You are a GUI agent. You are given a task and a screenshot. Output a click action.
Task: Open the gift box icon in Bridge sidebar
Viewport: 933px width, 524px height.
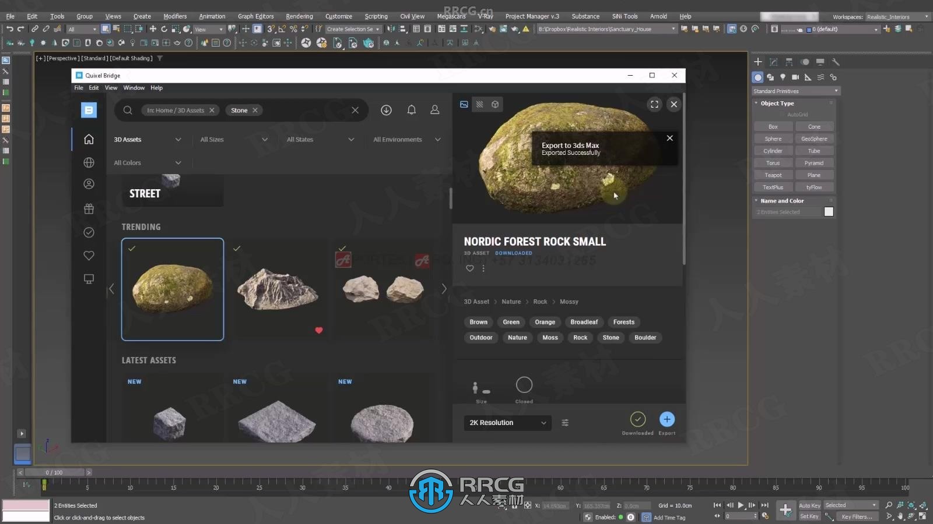click(89, 208)
